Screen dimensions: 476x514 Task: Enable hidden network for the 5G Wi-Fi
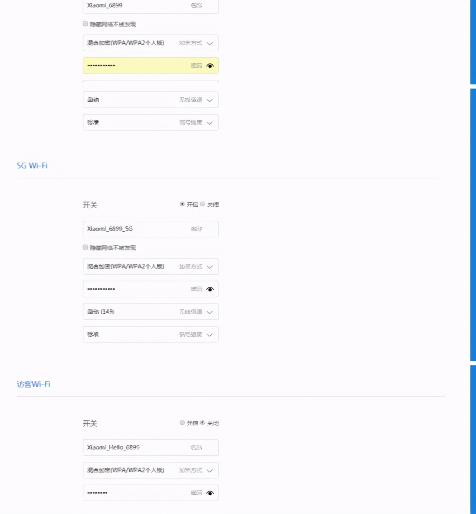85,247
